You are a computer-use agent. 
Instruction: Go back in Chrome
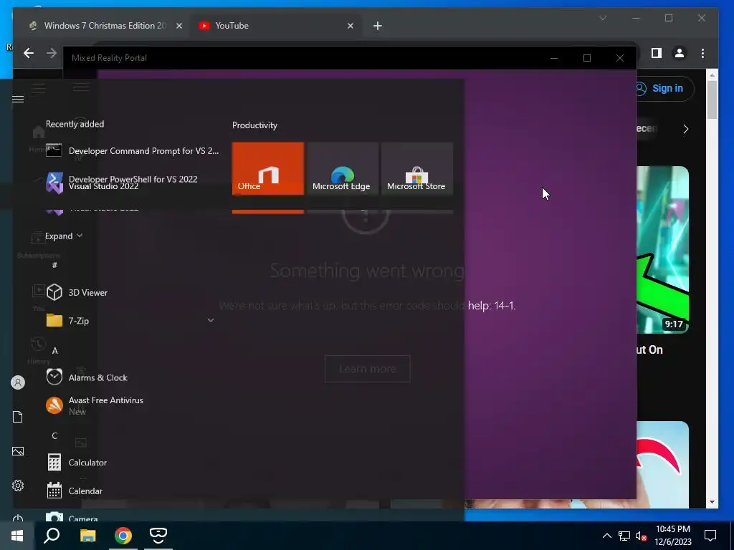coord(29,53)
